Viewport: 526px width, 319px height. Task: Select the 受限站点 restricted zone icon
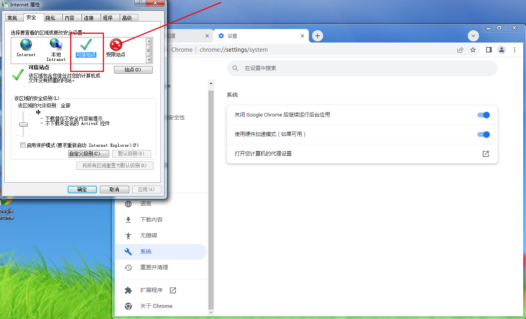[116, 45]
